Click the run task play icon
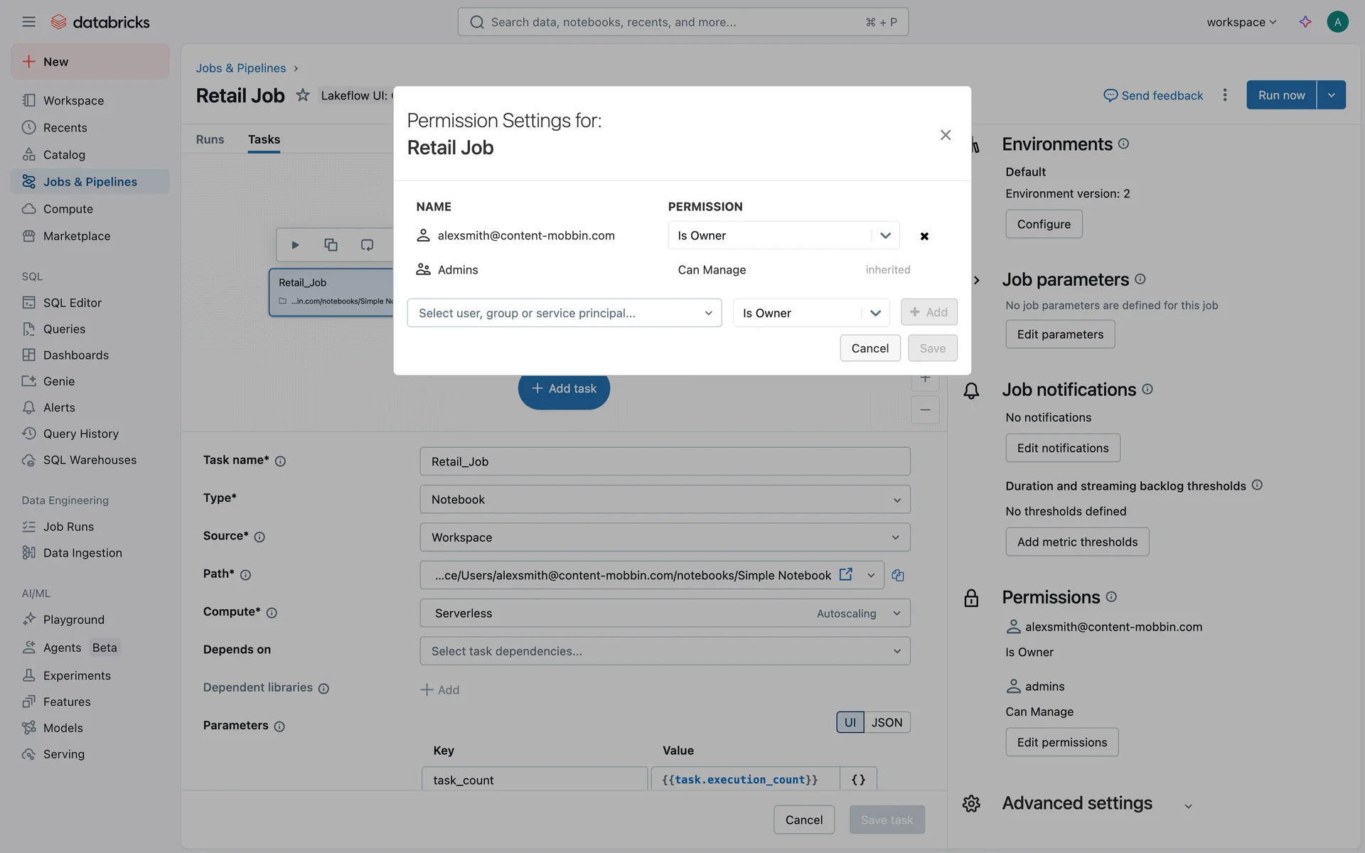 click(295, 245)
